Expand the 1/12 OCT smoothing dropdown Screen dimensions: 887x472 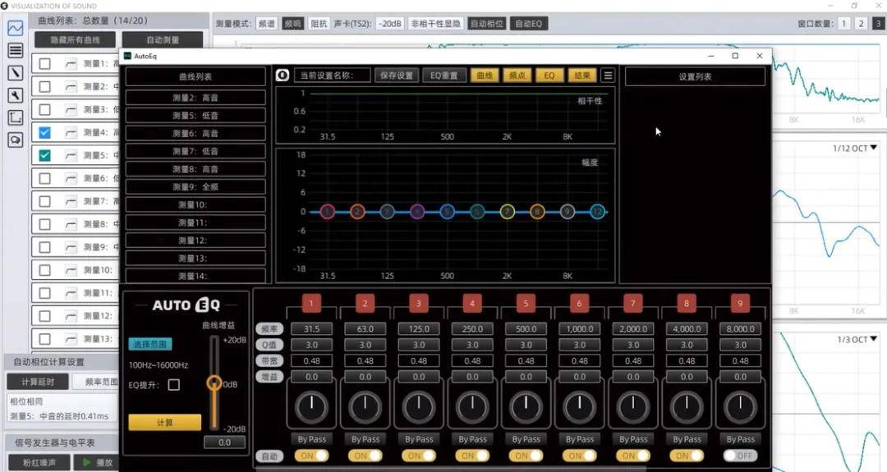[x=854, y=149]
